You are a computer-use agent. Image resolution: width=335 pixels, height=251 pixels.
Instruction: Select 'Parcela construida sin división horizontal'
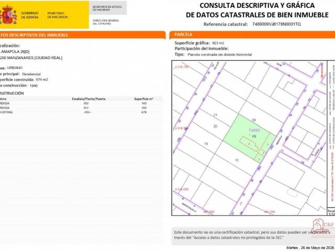[x=220, y=54]
